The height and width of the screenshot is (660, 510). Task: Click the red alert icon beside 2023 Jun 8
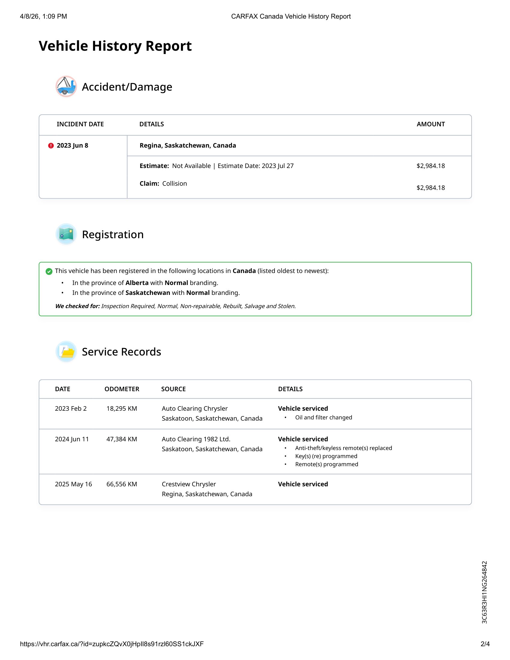tap(51, 146)
